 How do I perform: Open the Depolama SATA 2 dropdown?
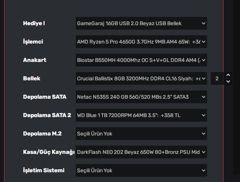141,115
